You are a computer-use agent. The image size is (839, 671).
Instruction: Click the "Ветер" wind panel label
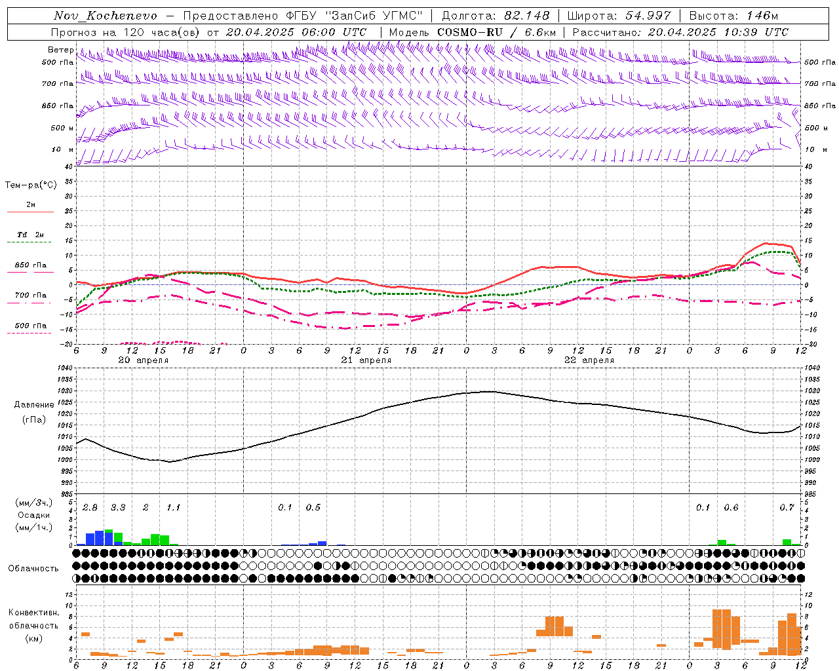tap(60, 50)
